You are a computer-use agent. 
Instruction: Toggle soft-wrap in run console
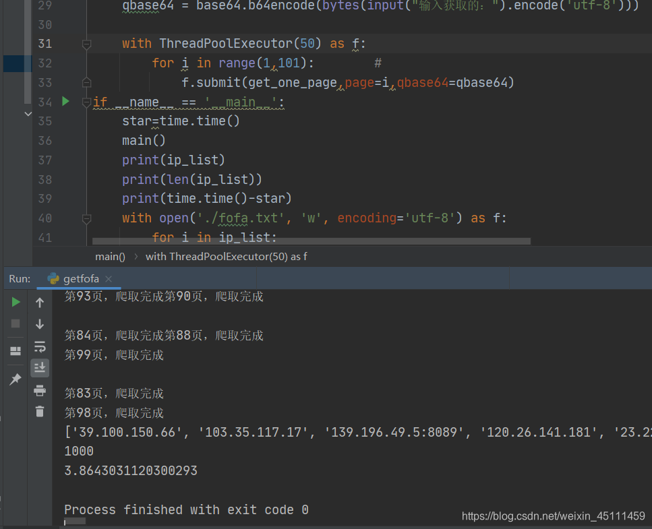pos(40,346)
